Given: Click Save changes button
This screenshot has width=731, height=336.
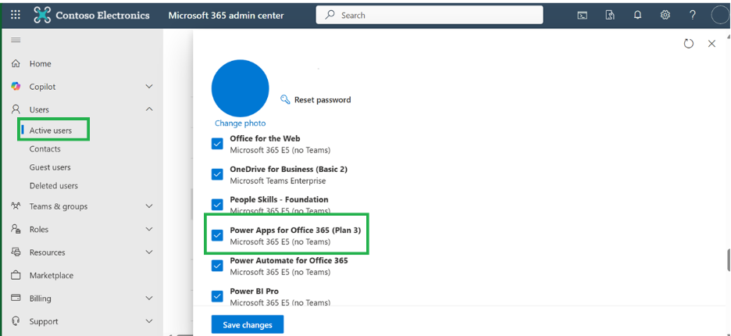Looking at the screenshot, I should click(247, 324).
